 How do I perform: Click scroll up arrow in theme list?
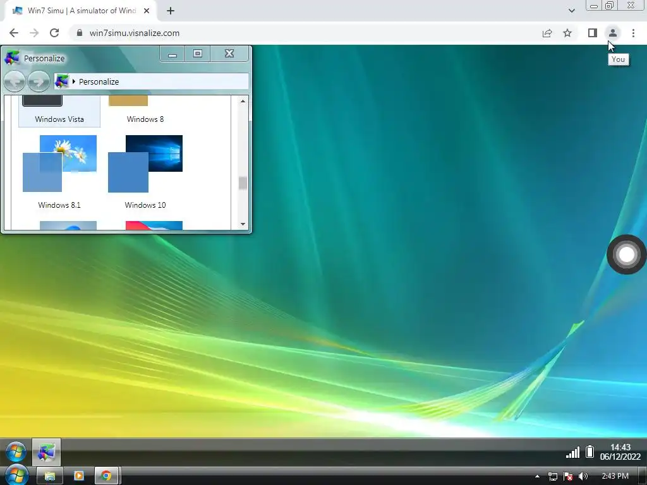point(243,101)
